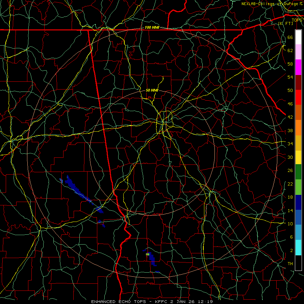This screenshot has height=304, width=304.
Task: Click the '46' legend value
Action: click(x=290, y=104)
